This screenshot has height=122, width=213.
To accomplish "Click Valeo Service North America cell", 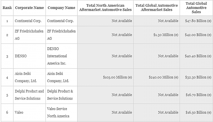I will (x=61, y=112).
